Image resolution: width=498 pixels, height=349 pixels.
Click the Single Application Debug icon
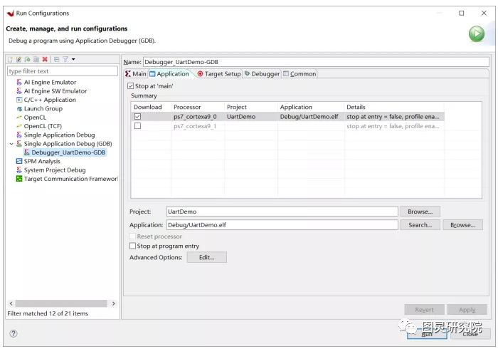[19, 135]
